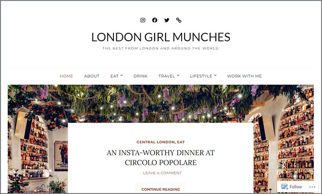Click the flower-ceiling restaurant header image
Image resolution: width=322 pixels, height=194 pixels.
pyautogui.click(x=161, y=104)
